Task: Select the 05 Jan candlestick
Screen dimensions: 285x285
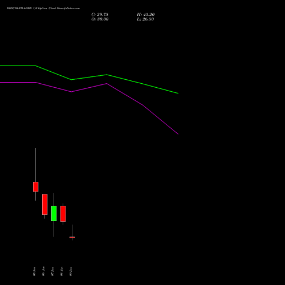Action: click(x=35, y=187)
